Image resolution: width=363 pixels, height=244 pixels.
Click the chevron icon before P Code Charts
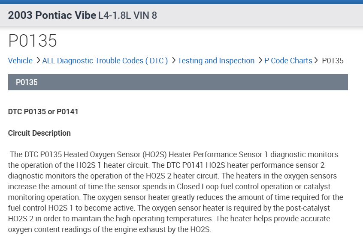[x=260, y=60]
